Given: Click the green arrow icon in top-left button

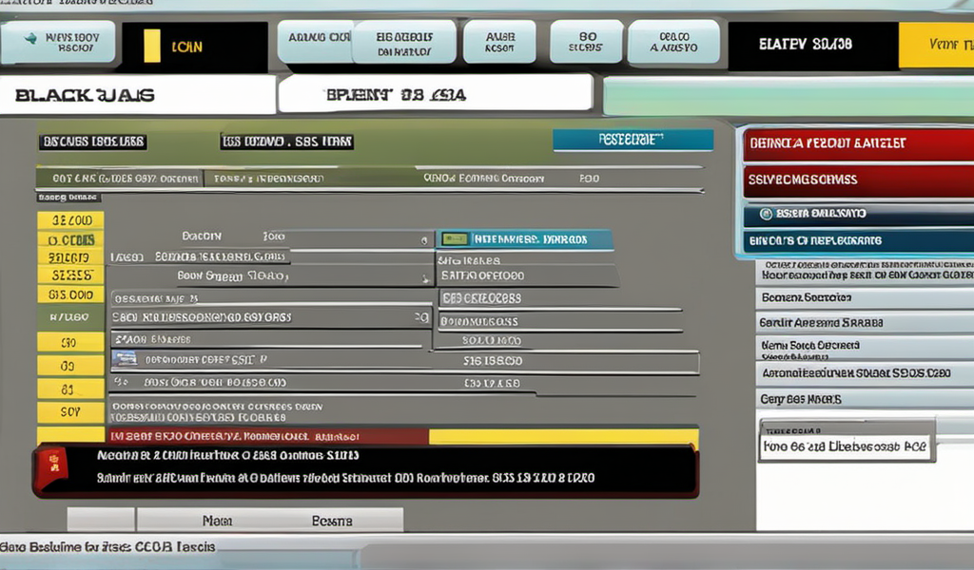Looking at the screenshot, I should click(30, 38).
